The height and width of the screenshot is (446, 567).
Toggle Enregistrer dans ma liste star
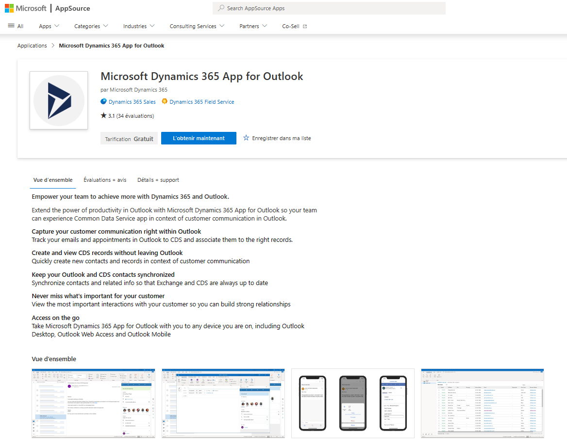[247, 138]
